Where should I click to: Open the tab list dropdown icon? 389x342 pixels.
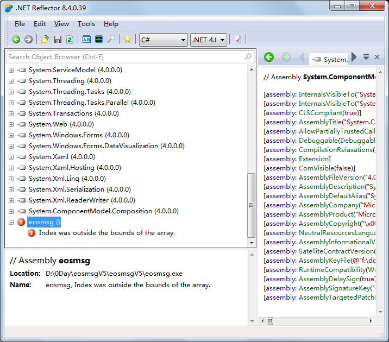(366, 57)
